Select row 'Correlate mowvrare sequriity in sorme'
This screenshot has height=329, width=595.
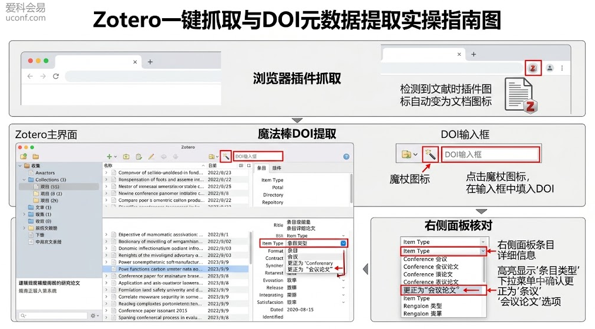tap(176, 297)
